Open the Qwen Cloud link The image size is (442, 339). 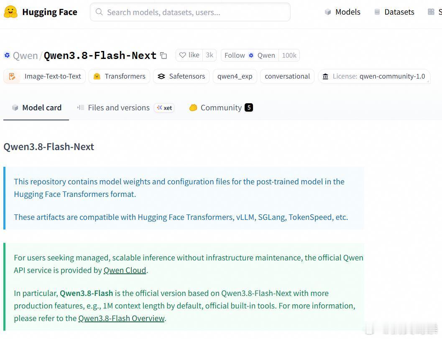[x=125, y=270]
